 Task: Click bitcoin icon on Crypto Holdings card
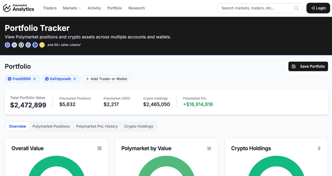coord(319,148)
